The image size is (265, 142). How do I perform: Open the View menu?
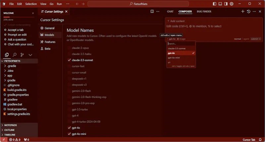point(43,4)
